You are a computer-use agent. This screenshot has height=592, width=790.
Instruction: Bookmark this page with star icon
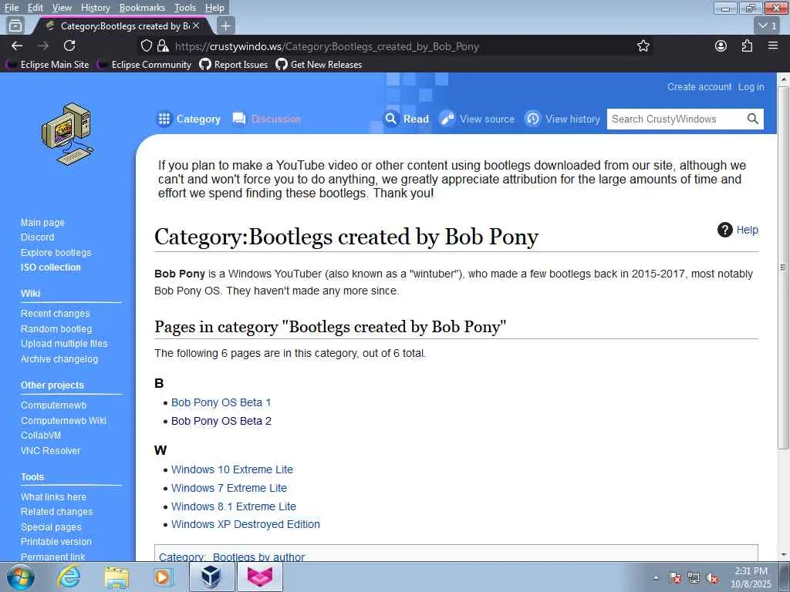(643, 46)
